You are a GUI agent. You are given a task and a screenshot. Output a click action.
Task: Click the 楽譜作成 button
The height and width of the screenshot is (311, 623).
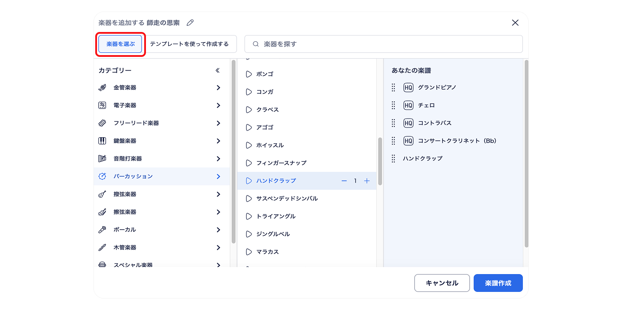point(498,283)
